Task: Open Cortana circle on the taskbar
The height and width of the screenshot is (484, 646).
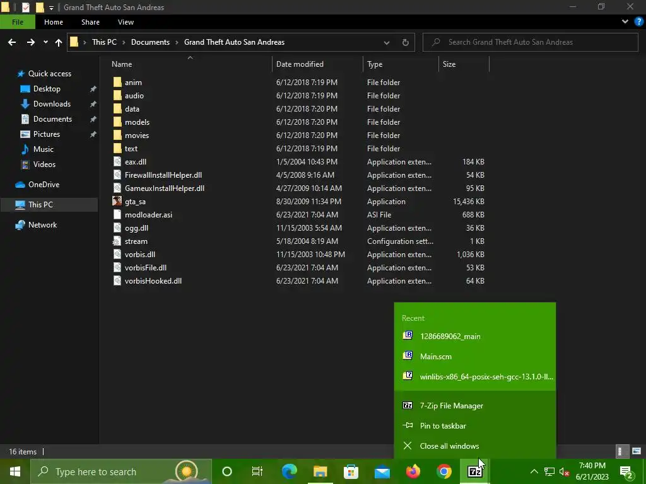Action: coord(227,471)
